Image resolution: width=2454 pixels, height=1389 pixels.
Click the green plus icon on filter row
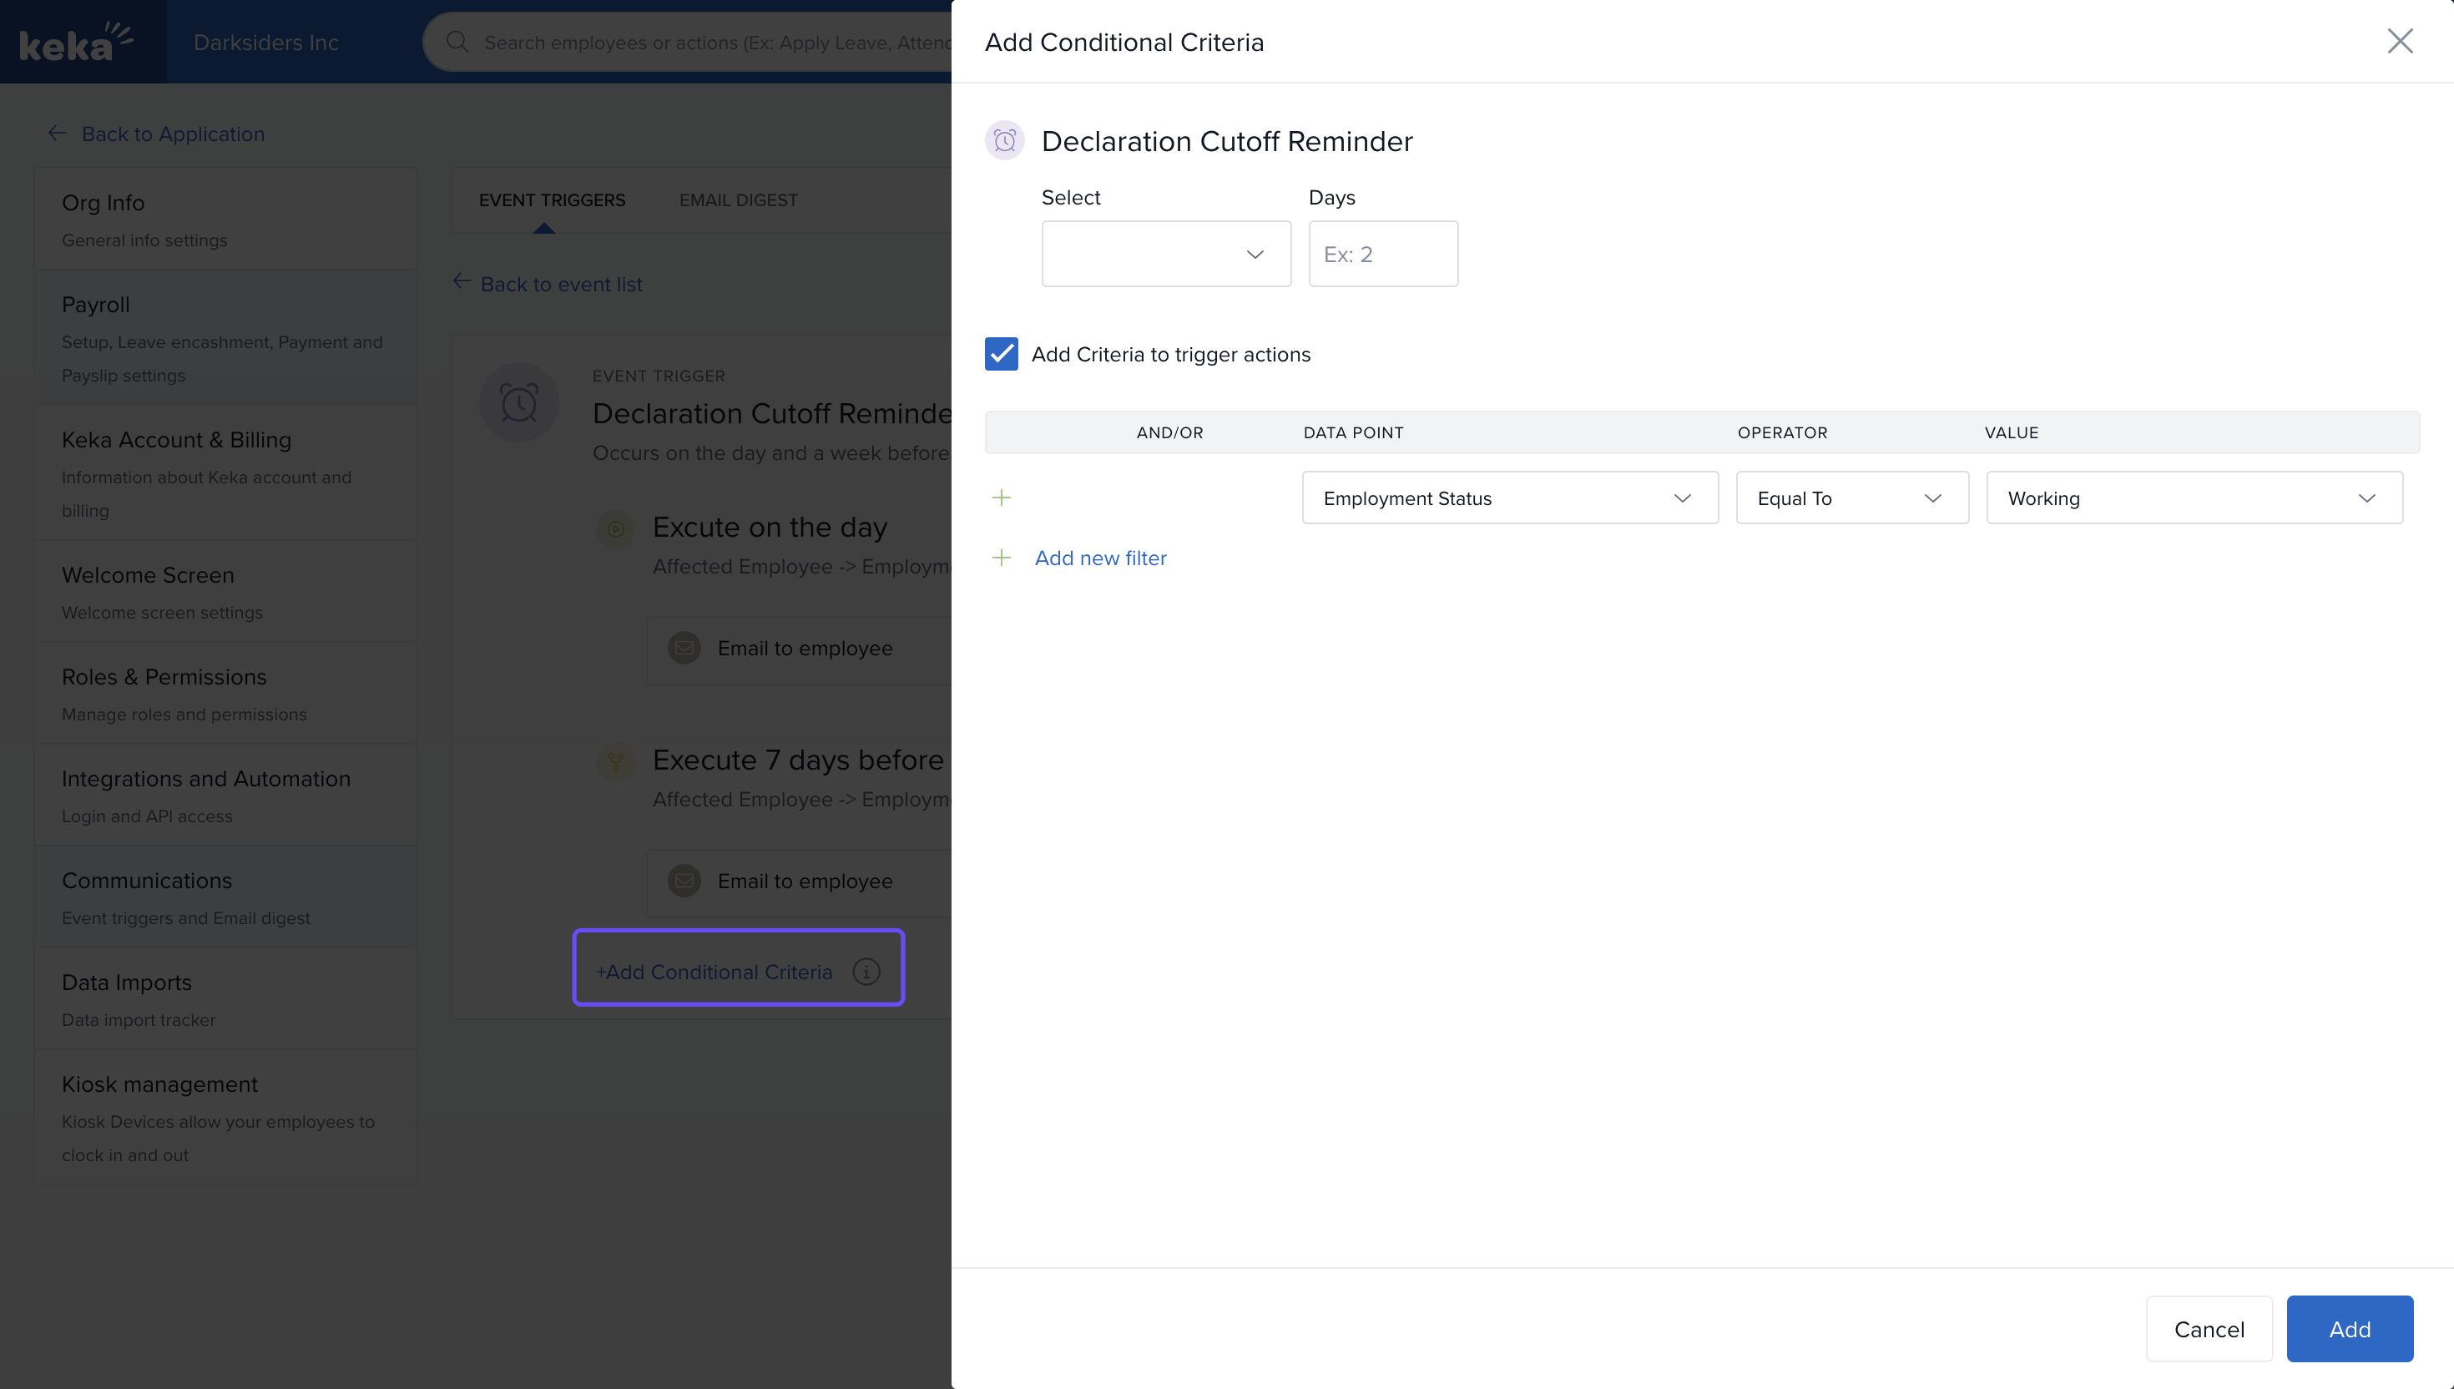(x=1001, y=498)
